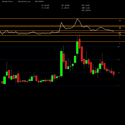Select the low value 'L: 10.11'
125x125 pixels.
pyautogui.click(x=65, y=8)
